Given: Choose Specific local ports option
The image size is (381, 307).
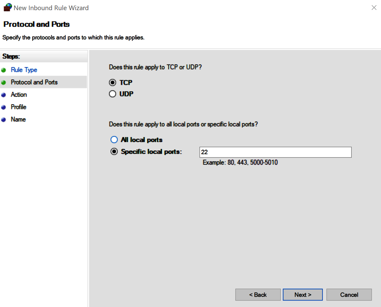Looking at the screenshot, I should [114, 151].
